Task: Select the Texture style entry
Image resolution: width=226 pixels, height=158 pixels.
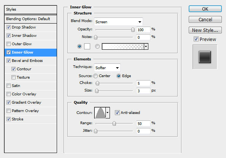Action: click(23, 77)
